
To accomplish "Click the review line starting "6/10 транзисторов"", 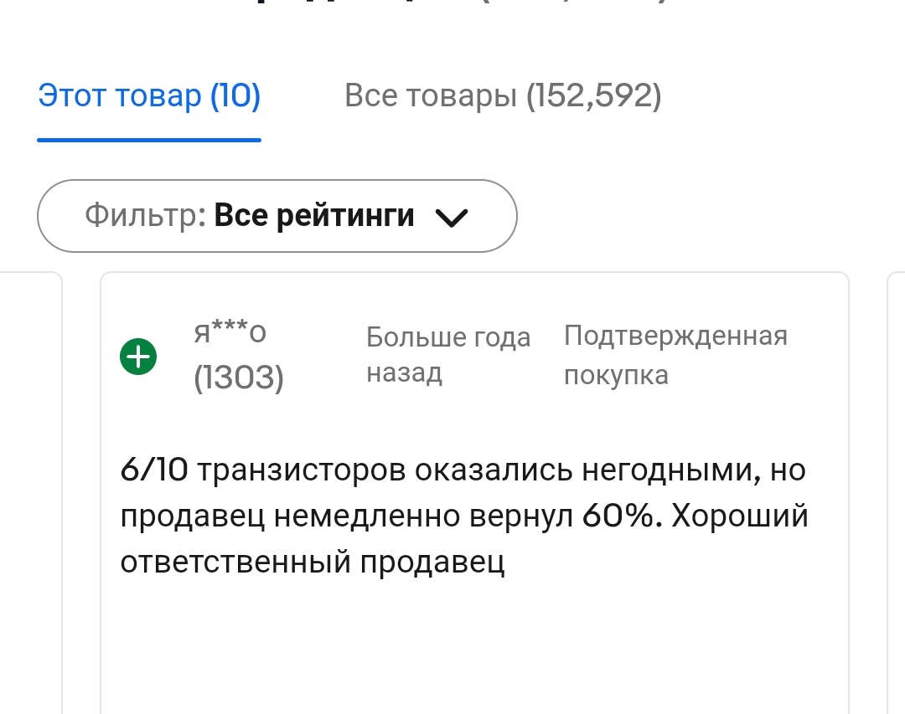I will [x=463, y=470].
